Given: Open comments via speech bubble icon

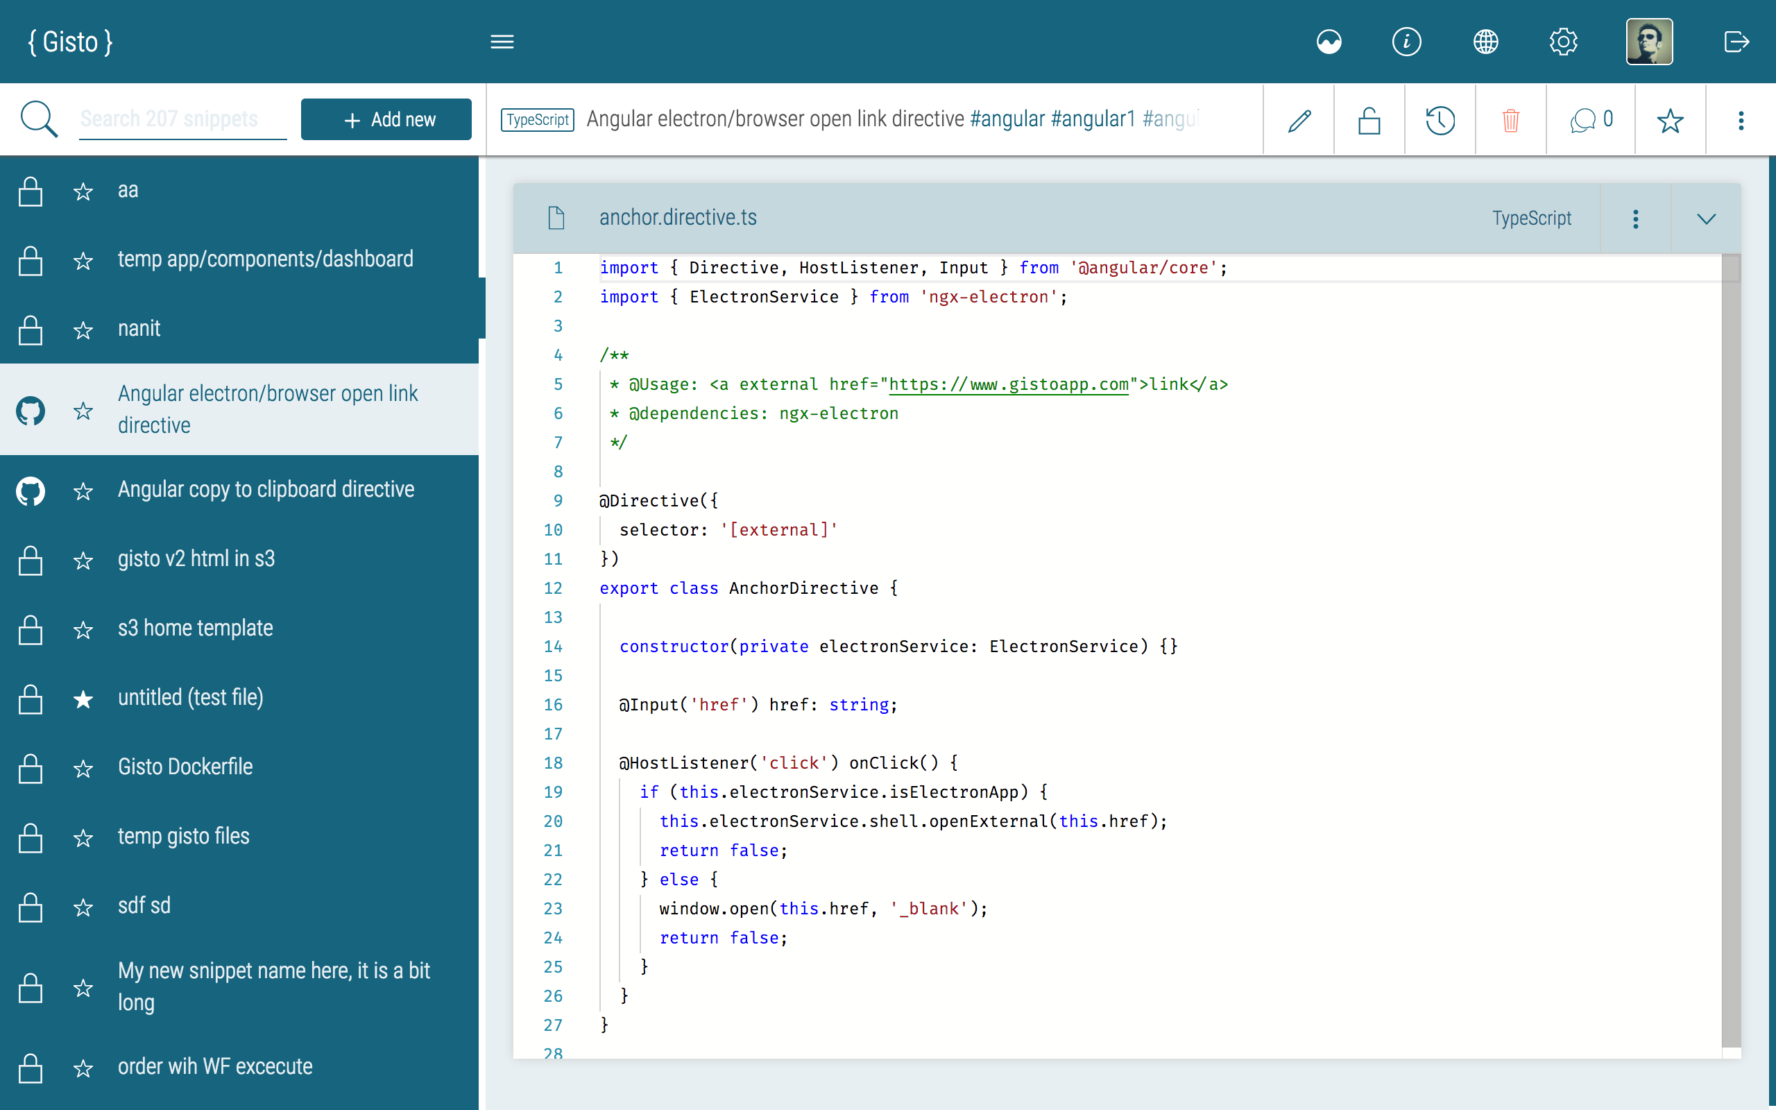Looking at the screenshot, I should click(1589, 119).
